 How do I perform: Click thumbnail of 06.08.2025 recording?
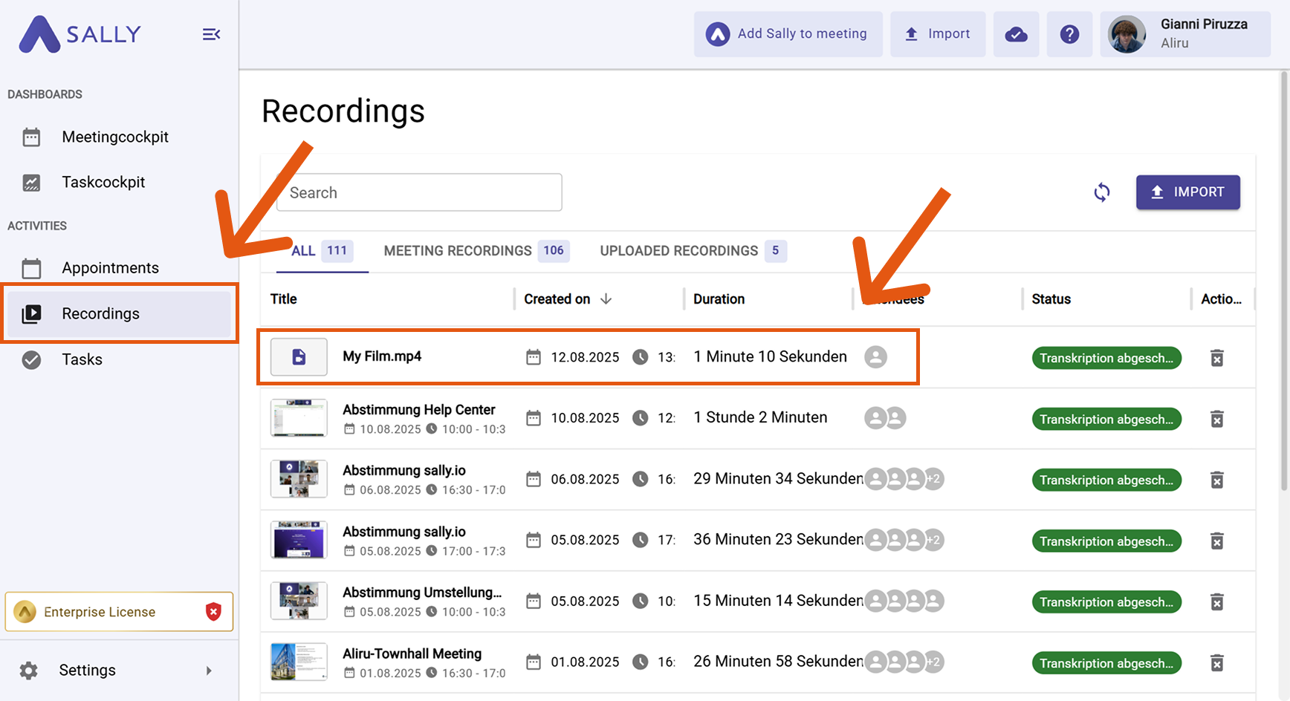pos(299,478)
